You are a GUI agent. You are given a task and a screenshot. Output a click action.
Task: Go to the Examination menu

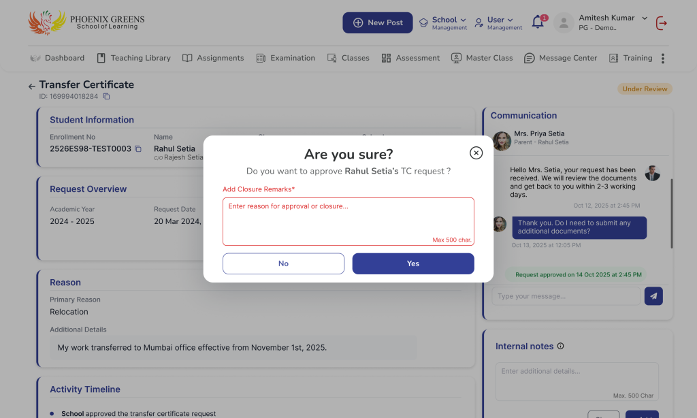[x=286, y=59]
